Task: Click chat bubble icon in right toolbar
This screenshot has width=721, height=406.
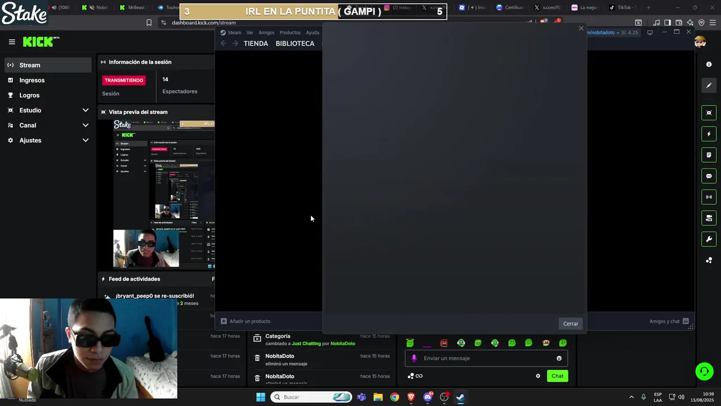Action: (x=709, y=176)
